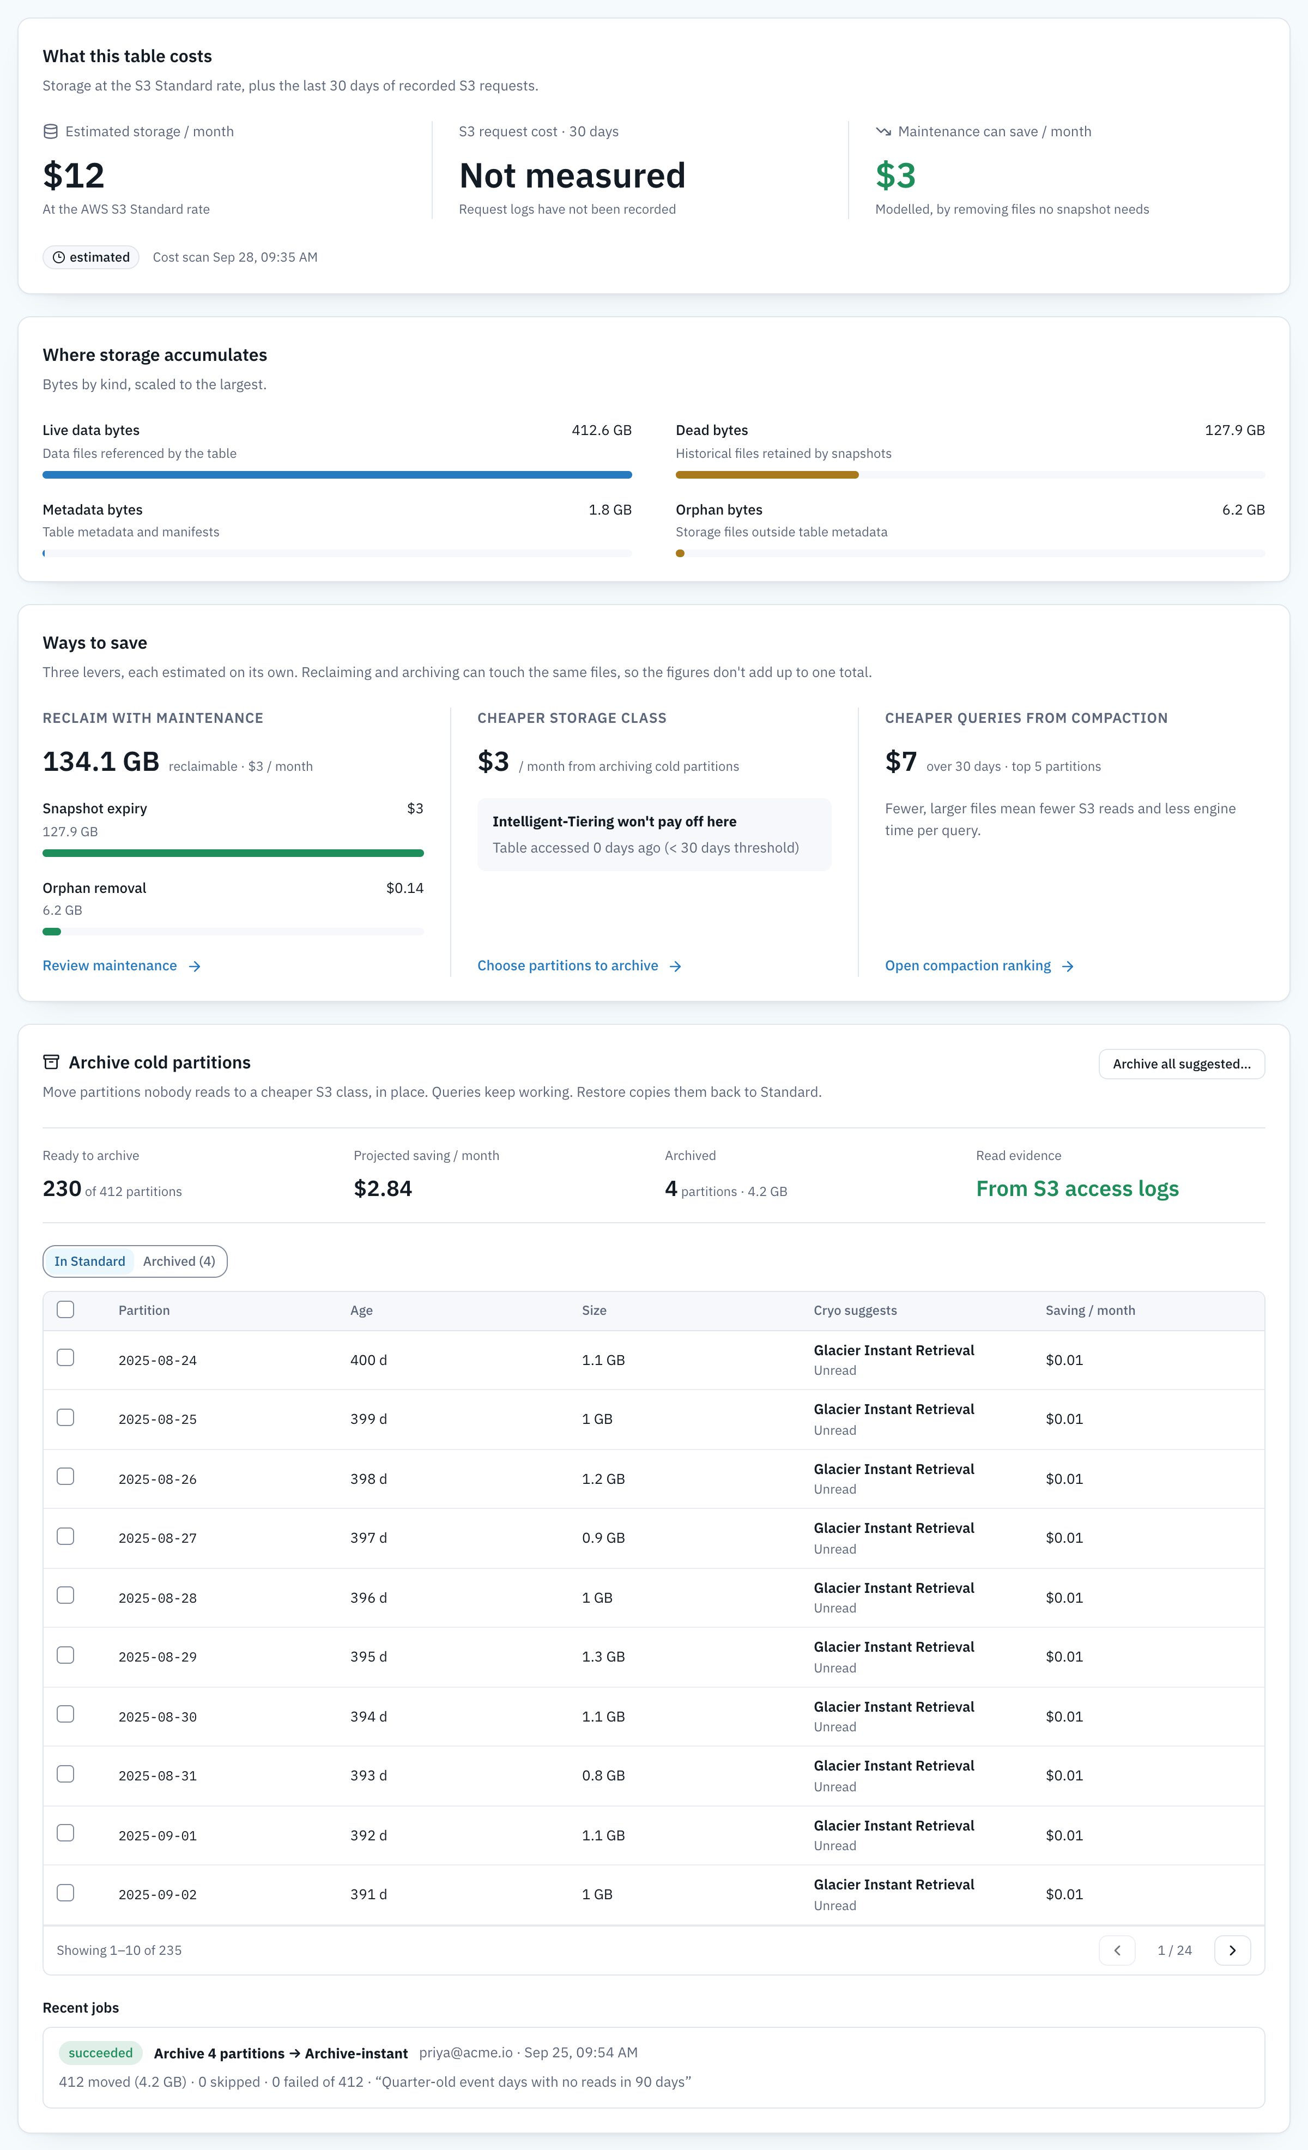Tick the checkbox for partition 2025-08-27
The height and width of the screenshot is (2150, 1308).
(x=65, y=1536)
